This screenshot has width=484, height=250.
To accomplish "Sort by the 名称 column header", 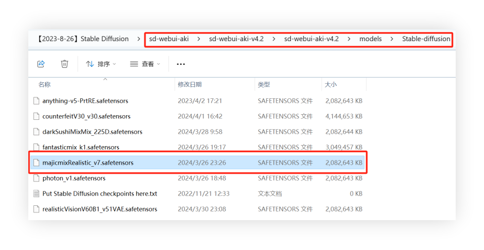I will point(44,84).
